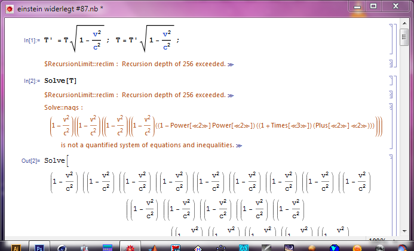Click Times[≪3≫] text in error message
Viewport: 414px width, 251px height.
click(292, 125)
